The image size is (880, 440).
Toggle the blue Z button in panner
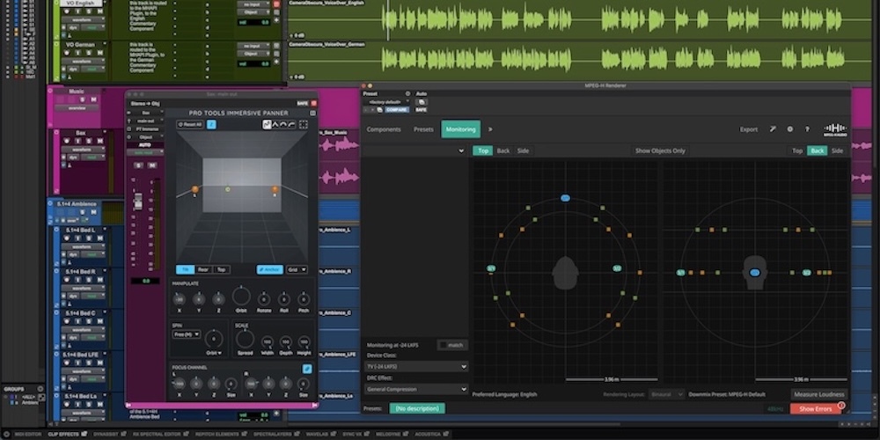211,125
